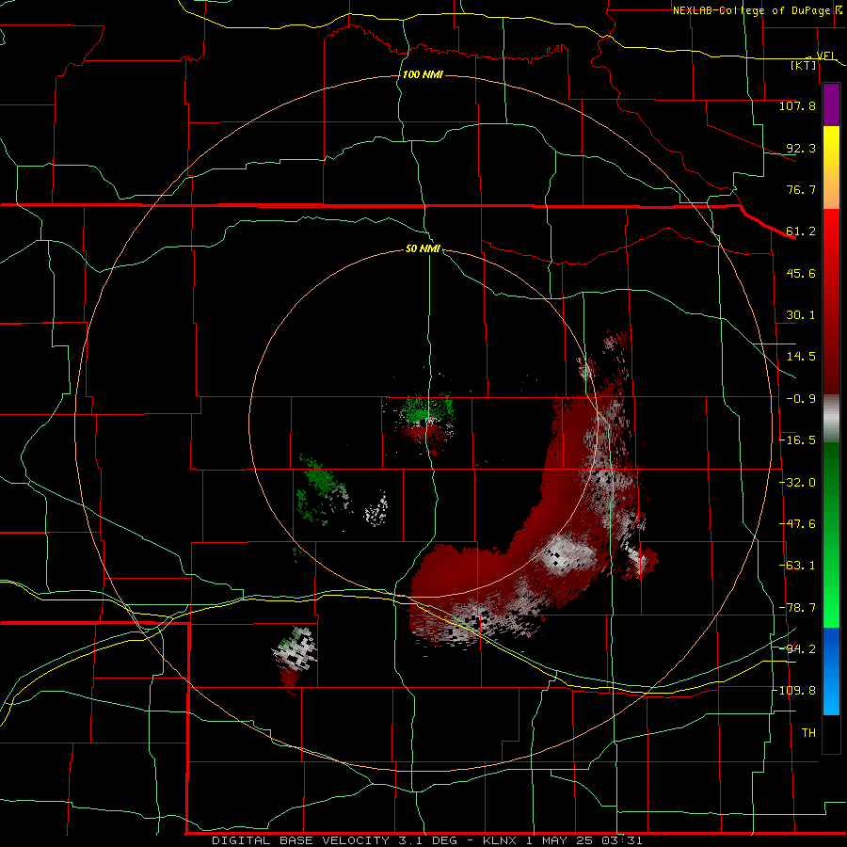Click the 100 NMI range ring label
The width and height of the screenshot is (847, 847).
pyautogui.click(x=423, y=74)
